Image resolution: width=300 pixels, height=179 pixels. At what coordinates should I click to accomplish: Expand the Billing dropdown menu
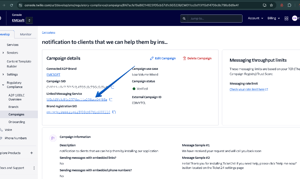click(274, 18)
